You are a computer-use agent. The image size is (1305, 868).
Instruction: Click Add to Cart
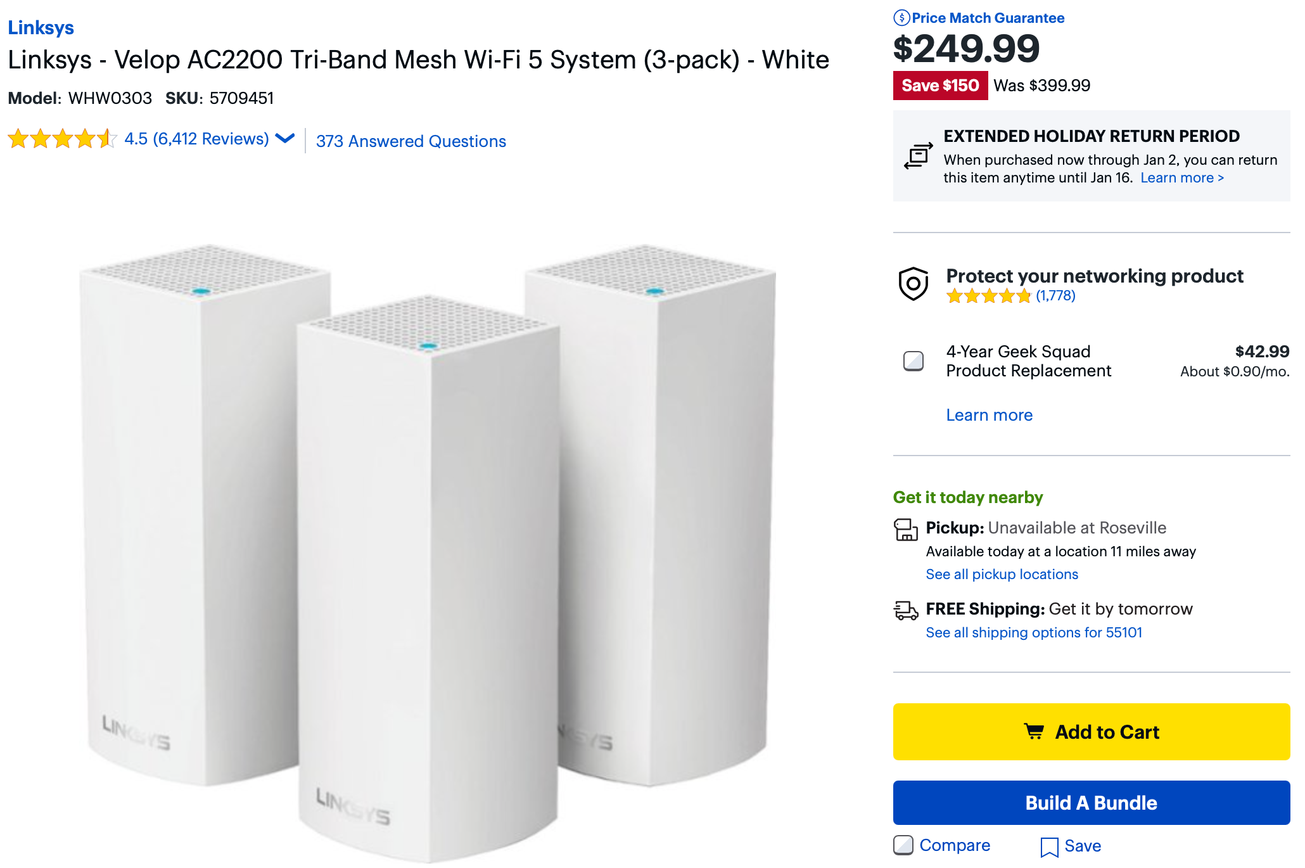pyautogui.click(x=1091, y=731)
